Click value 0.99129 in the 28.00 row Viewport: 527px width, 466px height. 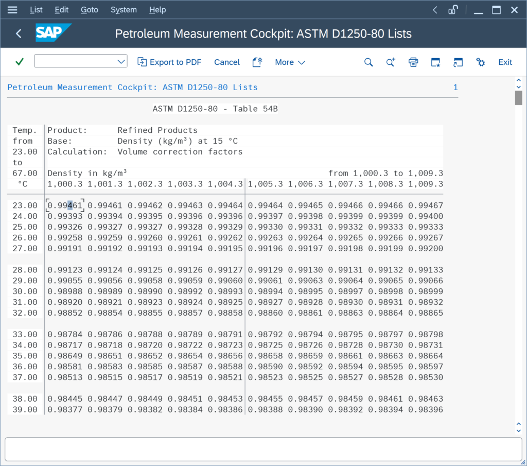(x=265, y=270)
